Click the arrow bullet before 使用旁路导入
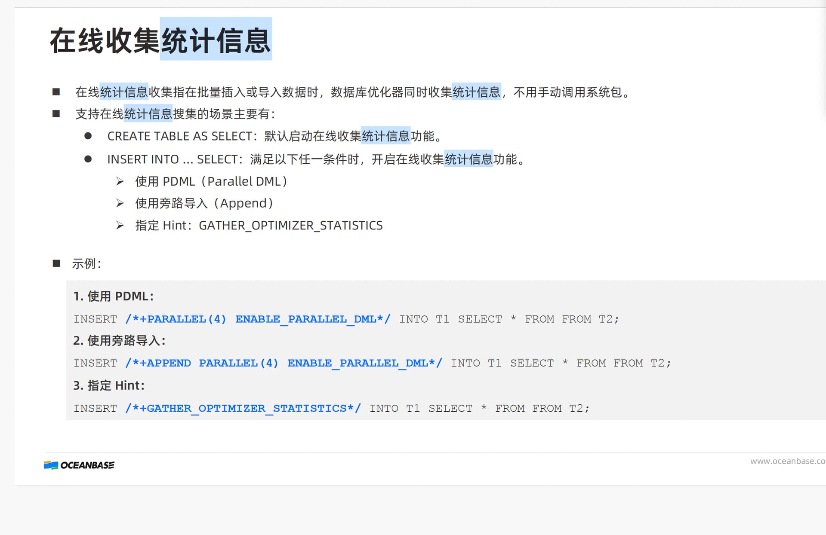826x535 pixels. (x=120, y=203)
